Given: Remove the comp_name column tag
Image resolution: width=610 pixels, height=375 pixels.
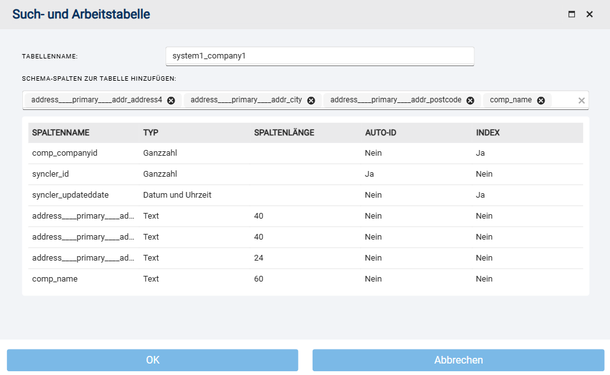Looking at the screenshot, I should click(541, 100).
